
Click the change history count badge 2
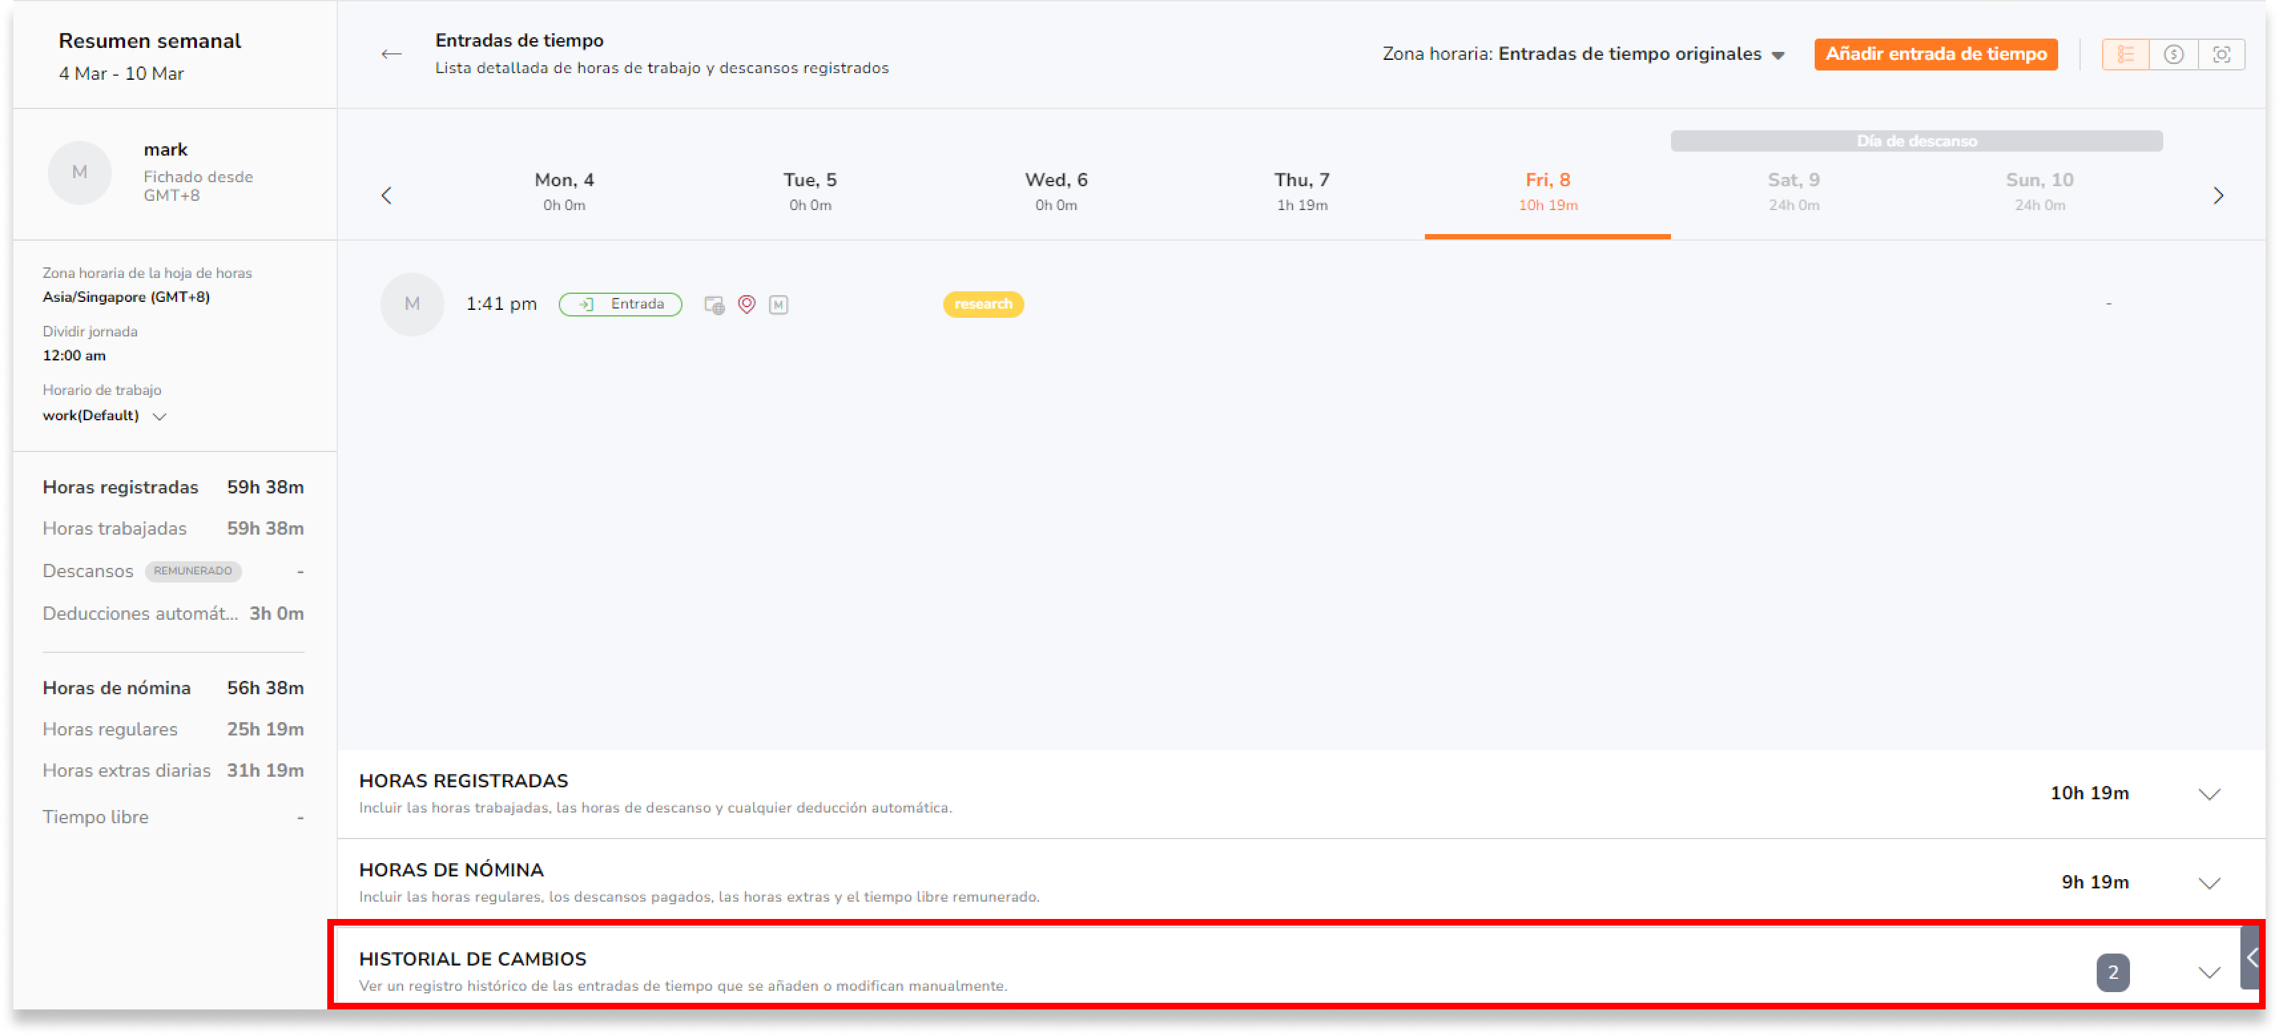tap(2113, 973)
